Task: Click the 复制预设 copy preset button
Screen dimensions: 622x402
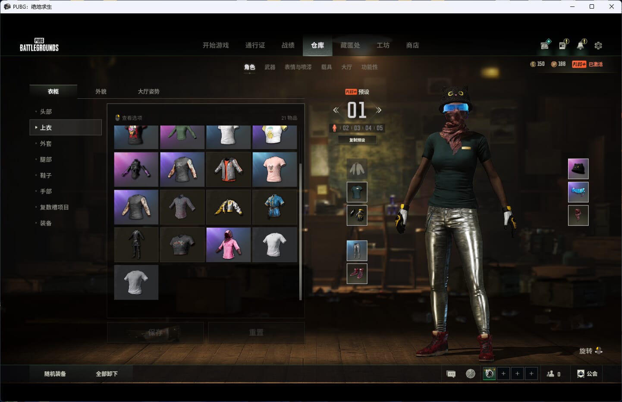Action: 357,140
